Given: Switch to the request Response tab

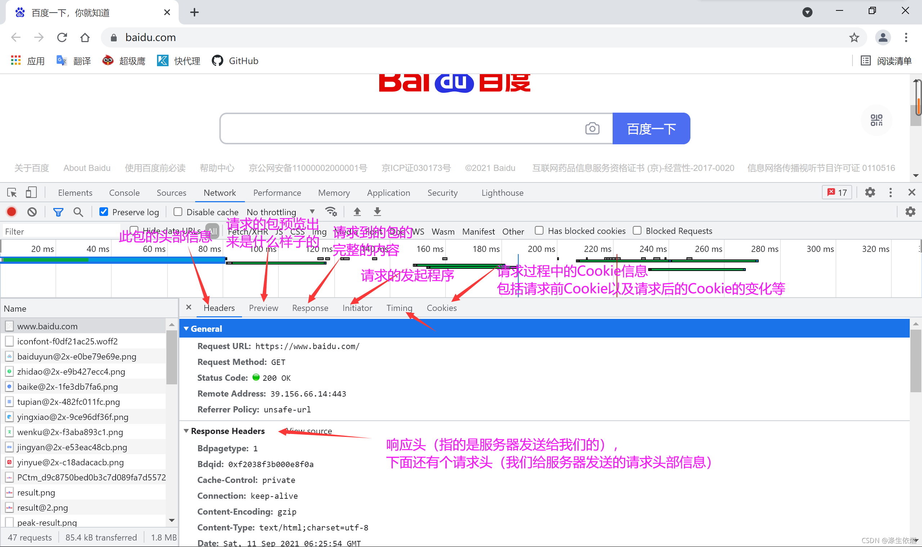Looking at the screenshot, I should click(310, 308).
